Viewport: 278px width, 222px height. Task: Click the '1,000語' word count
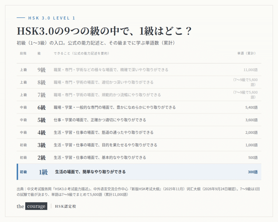point(251,145)
